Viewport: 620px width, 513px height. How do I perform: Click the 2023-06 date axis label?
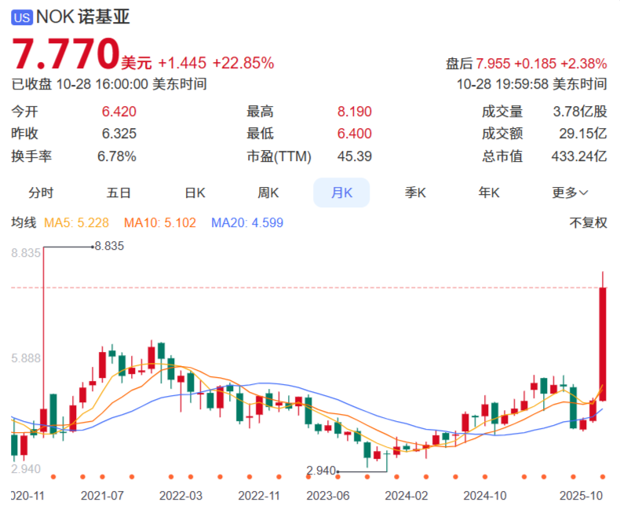tap(328, 496)
